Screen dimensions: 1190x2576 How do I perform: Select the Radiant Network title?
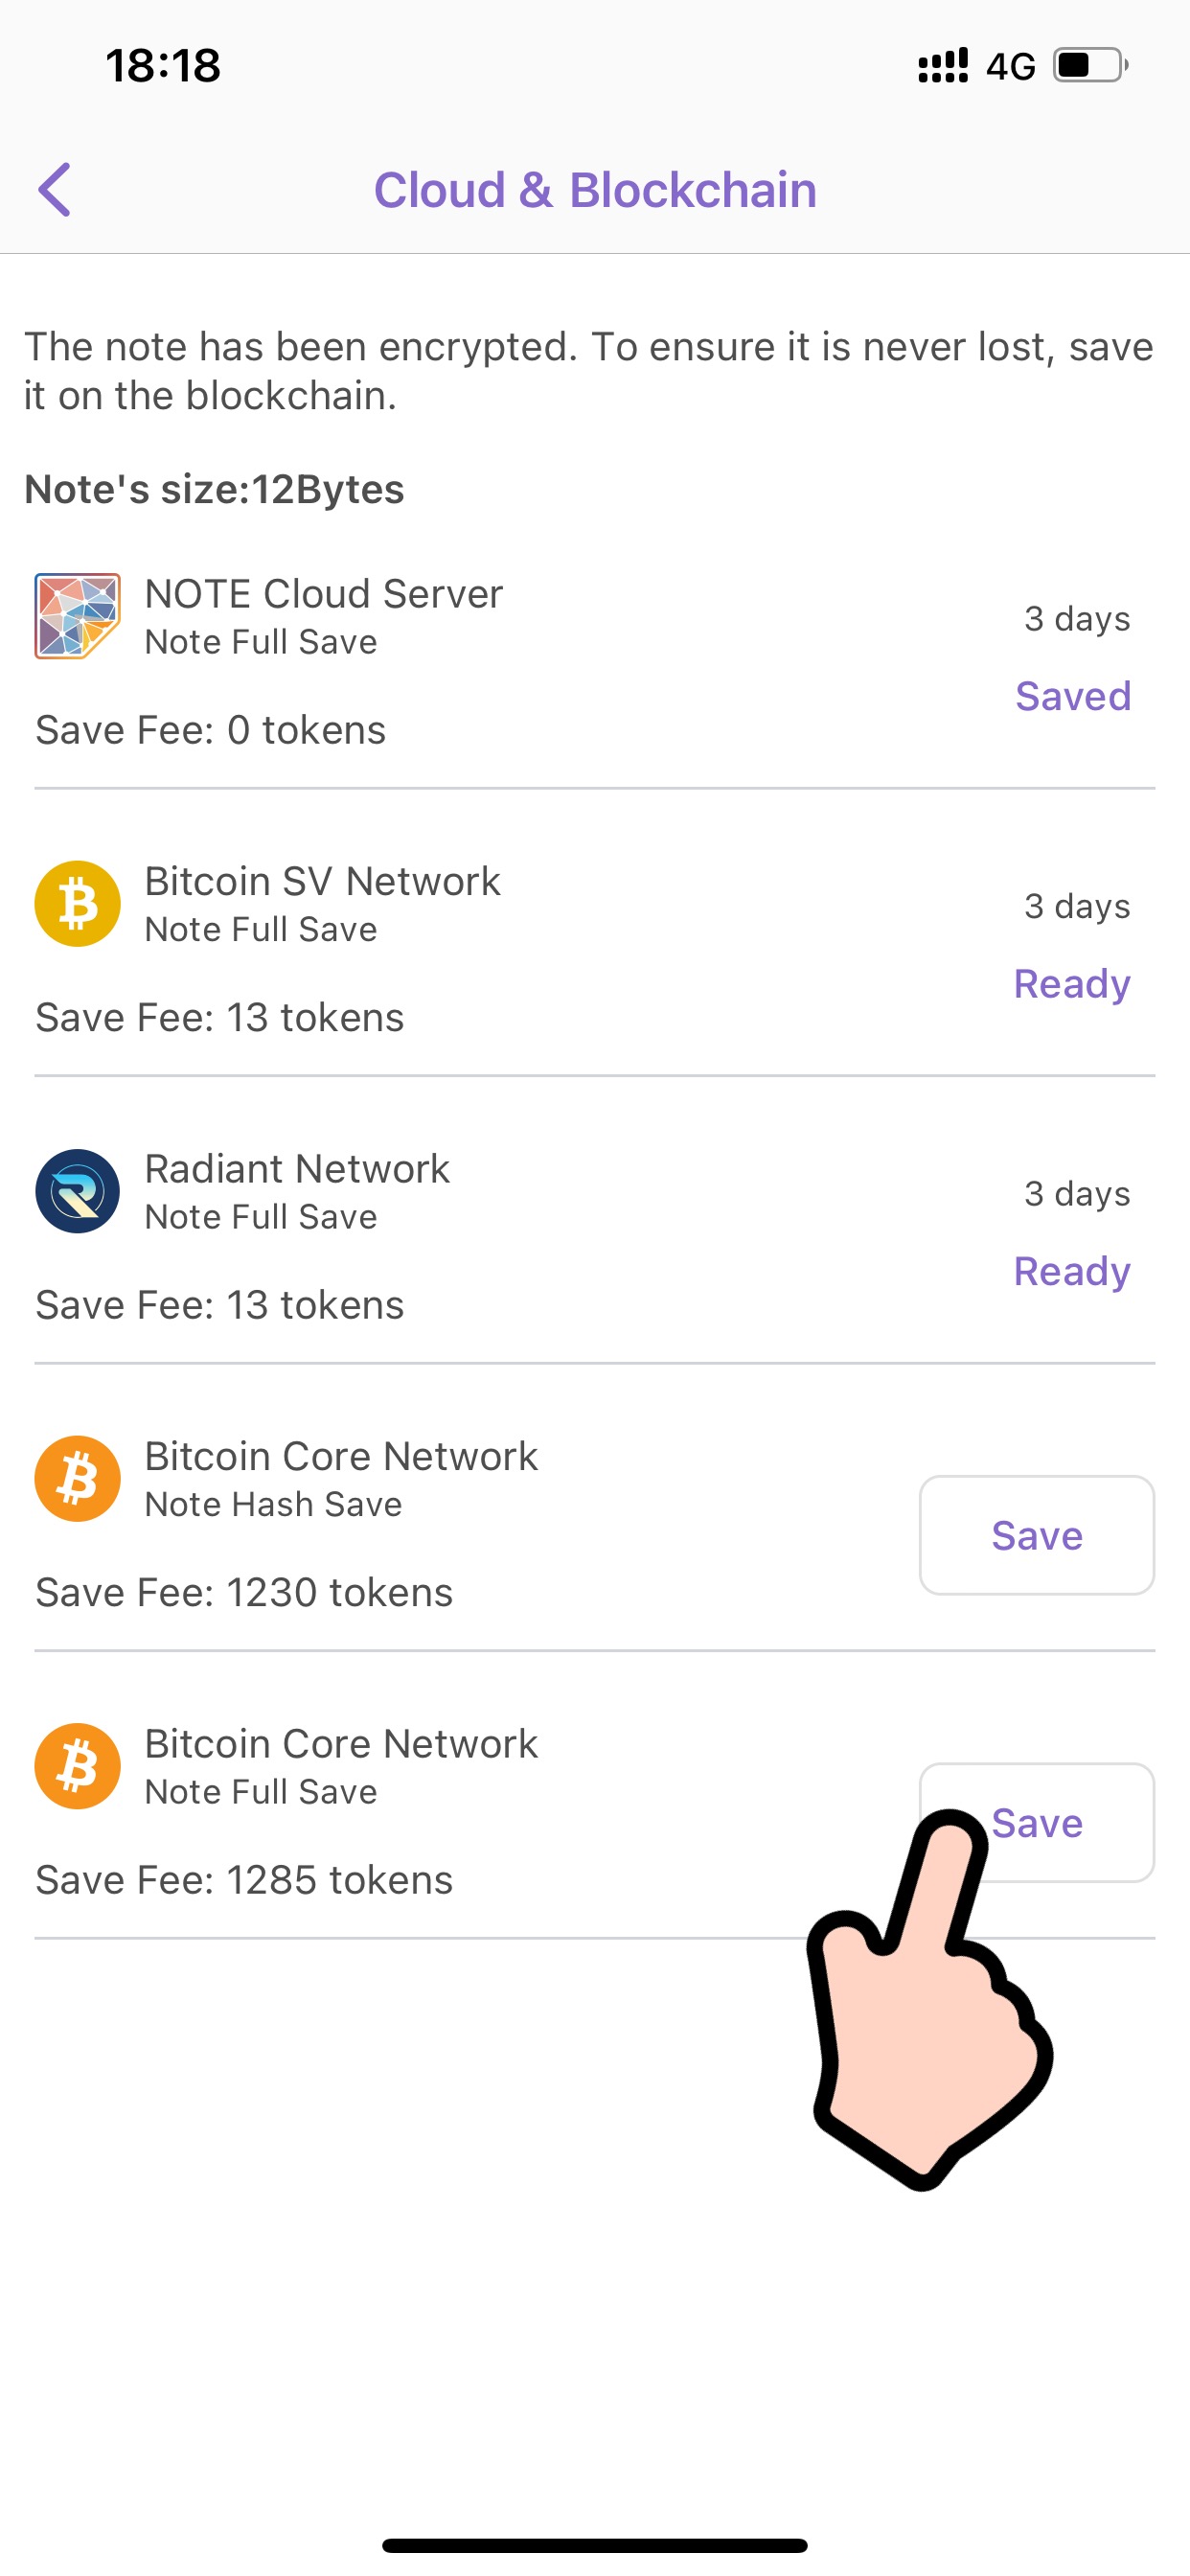tap(297, 1169)
